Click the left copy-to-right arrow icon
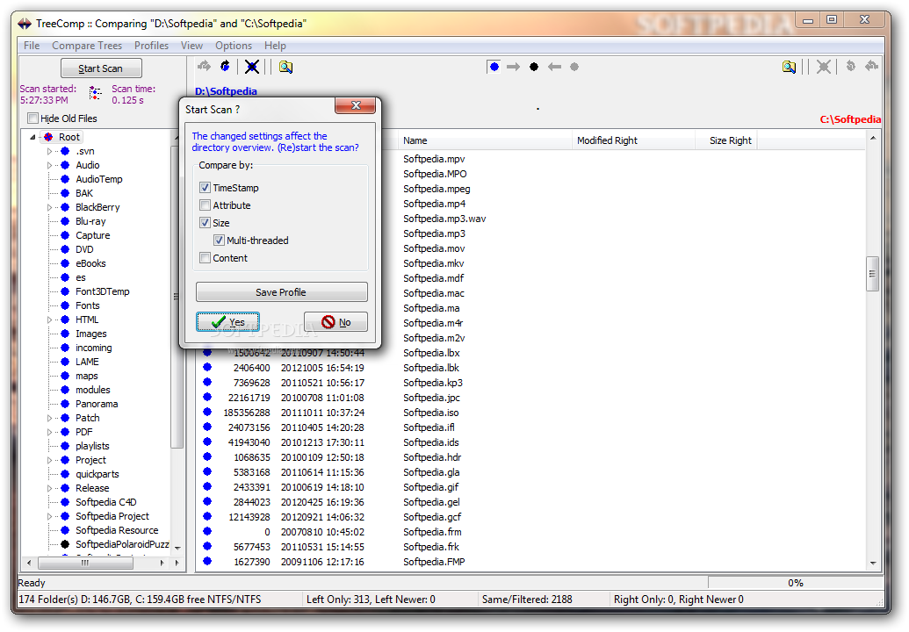The width and height of the screenshot is (909, 632). tap(204, 67)
